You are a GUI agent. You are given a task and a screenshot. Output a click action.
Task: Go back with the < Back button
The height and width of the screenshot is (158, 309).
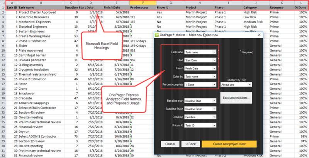point(191,144)
